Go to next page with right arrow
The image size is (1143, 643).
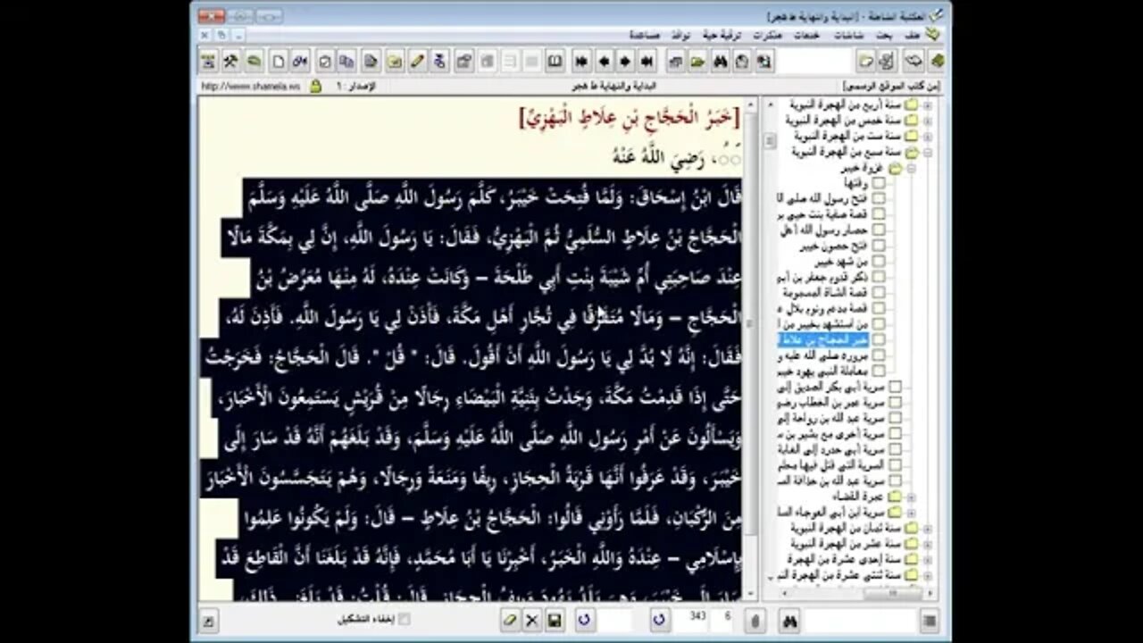tap(625, 61)
